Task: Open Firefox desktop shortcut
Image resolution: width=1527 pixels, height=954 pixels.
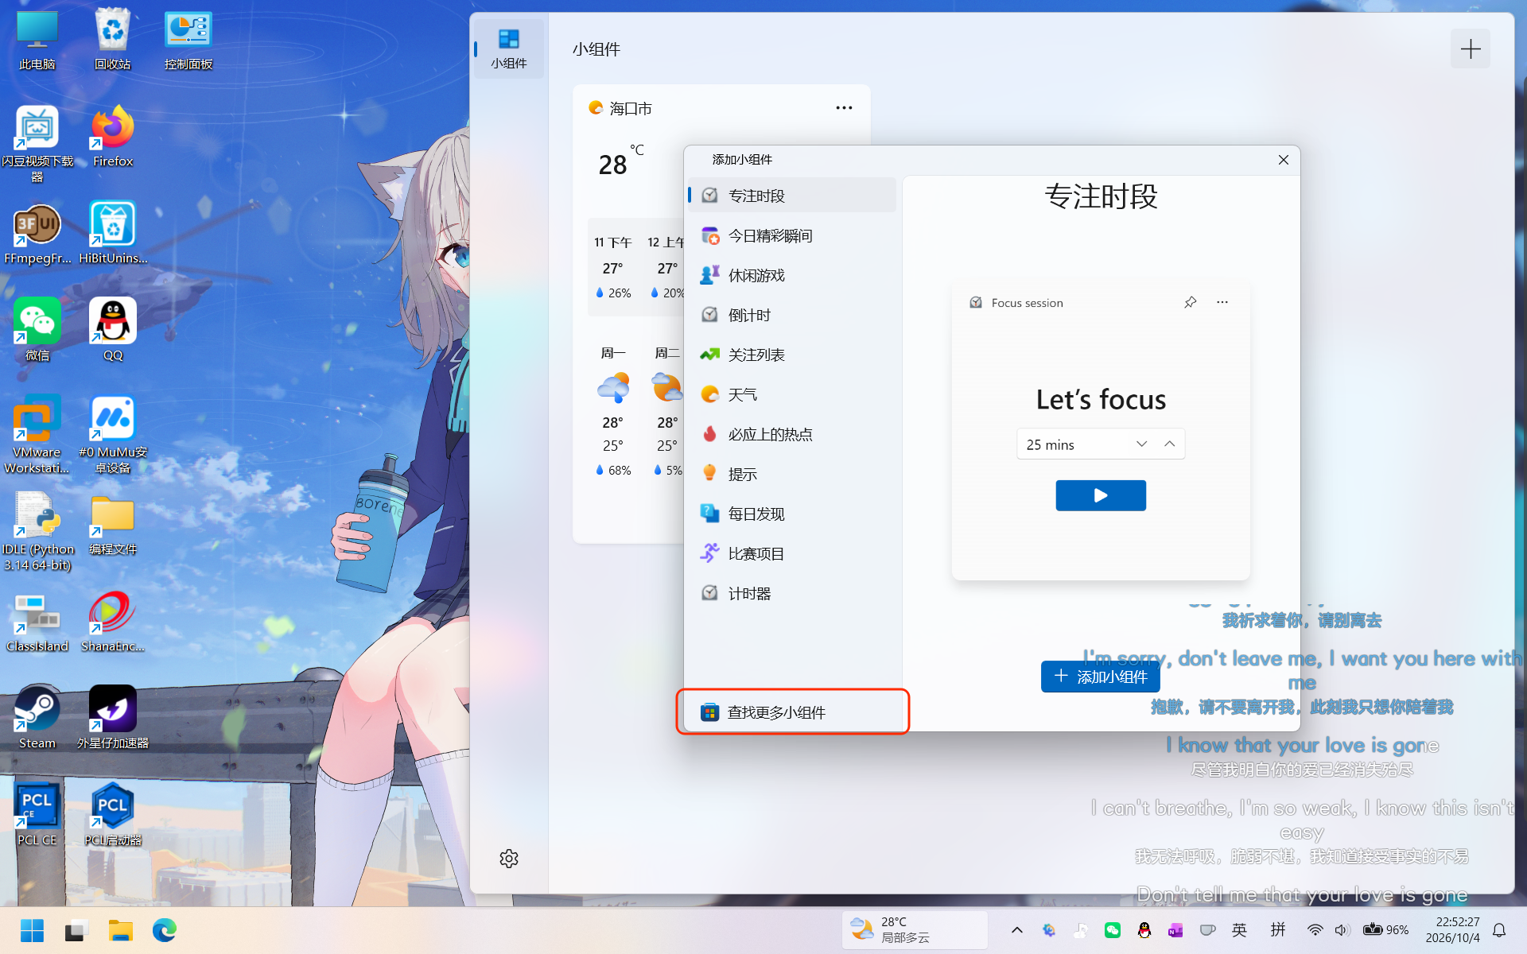Action: coord(113,136)
